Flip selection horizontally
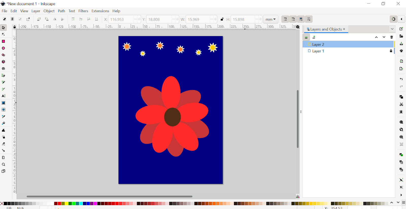This screenshot has height=209, width=406. [x=55, y=19]
